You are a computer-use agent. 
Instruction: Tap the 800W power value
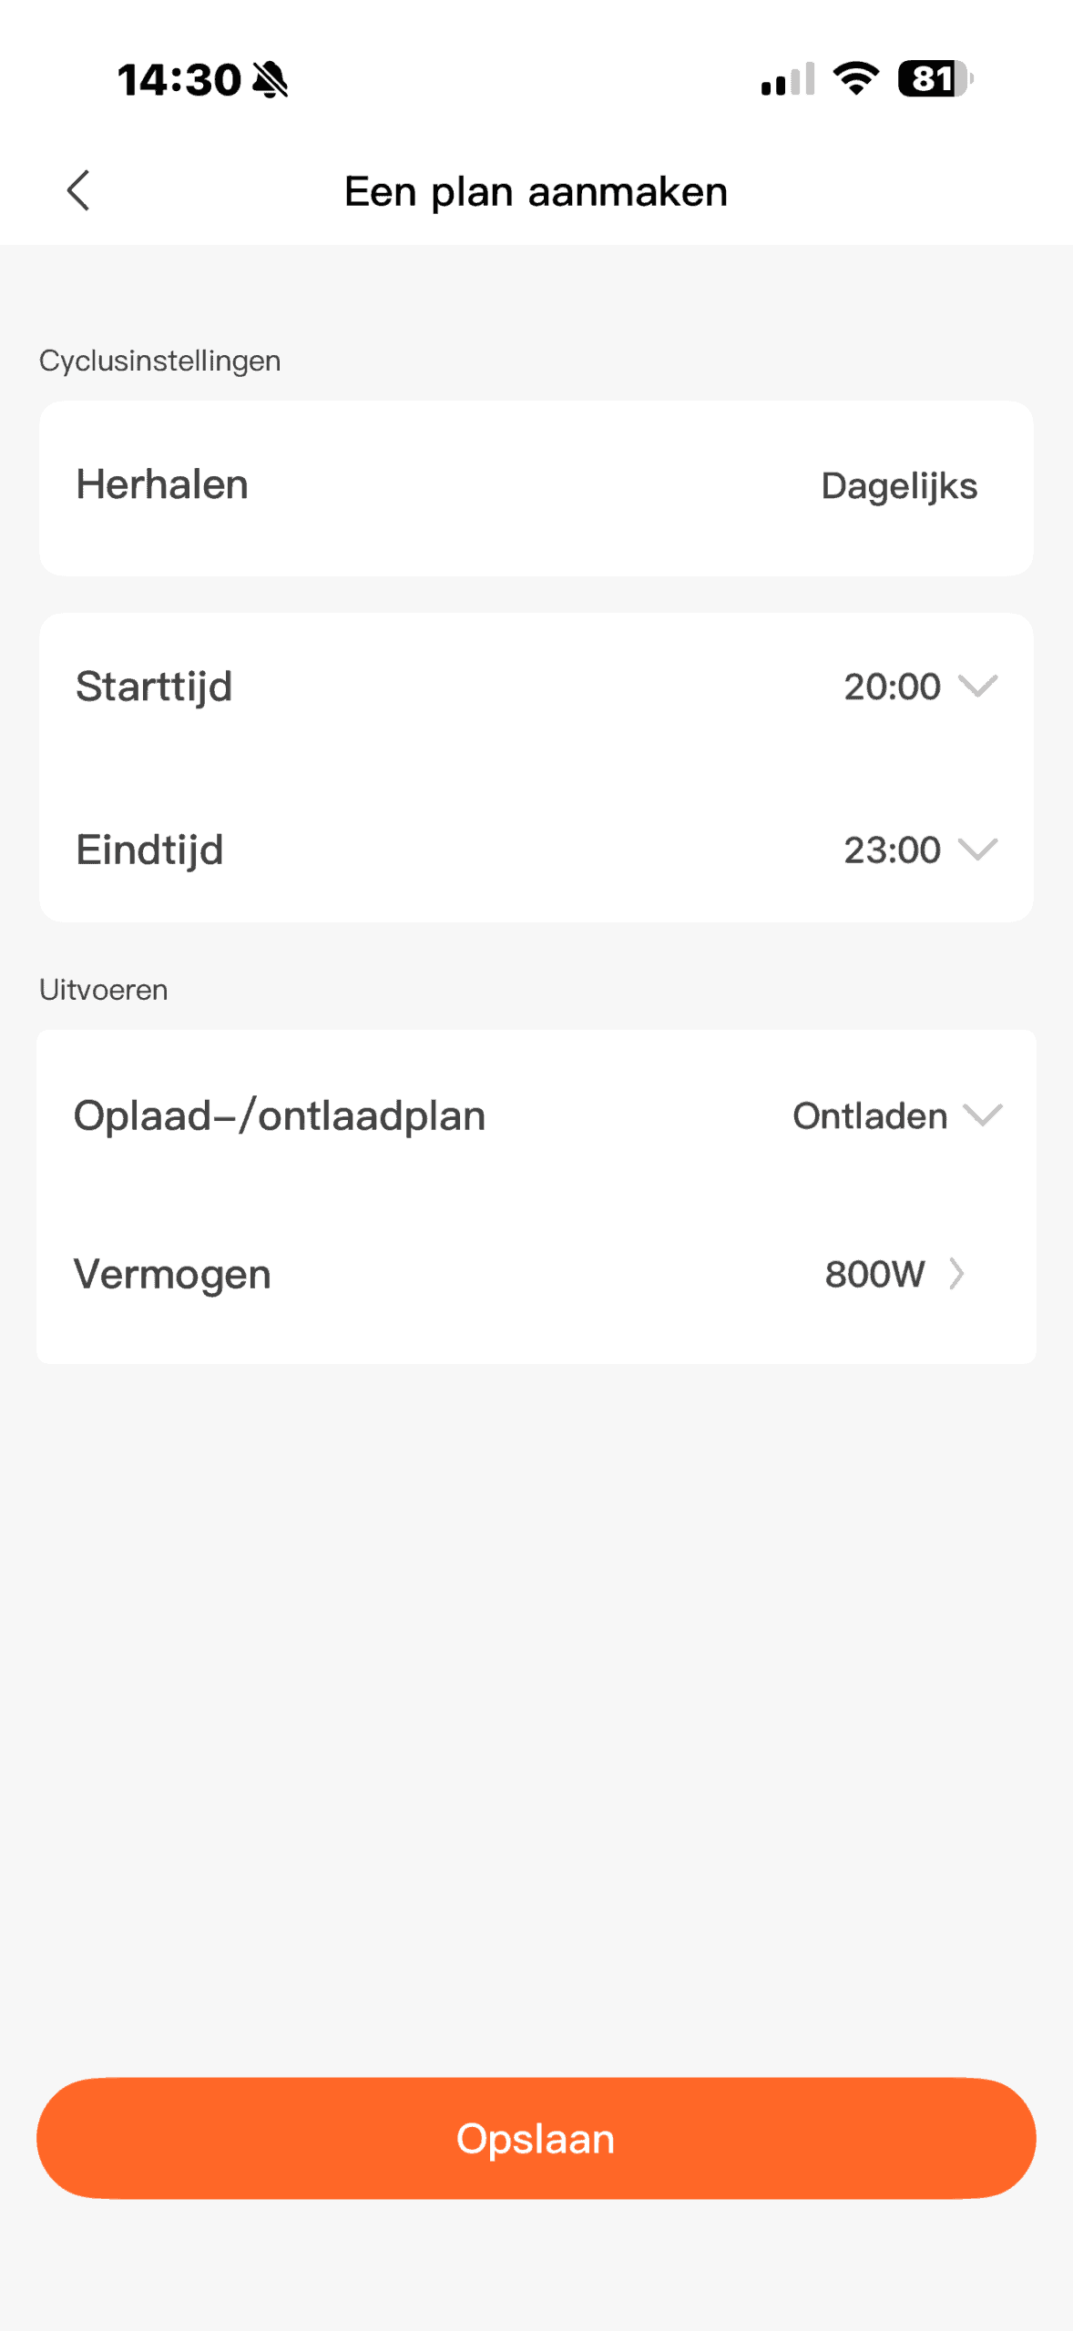point(874,1275)
